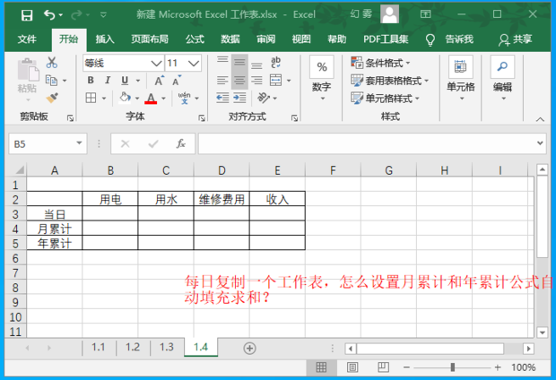Open the 单元格 cells group
The height and width of the screenshot is (380, 556).
click(x=461, y=78)
